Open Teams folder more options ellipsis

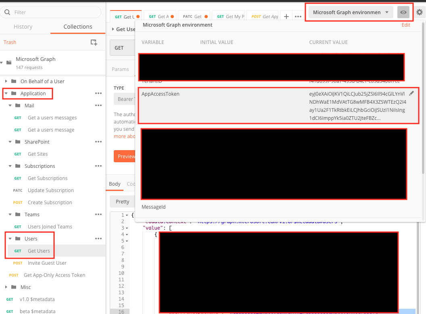pos(98,214)
